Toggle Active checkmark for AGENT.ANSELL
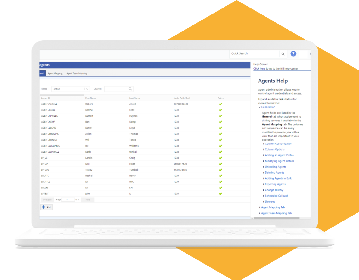 coord(220,104)
